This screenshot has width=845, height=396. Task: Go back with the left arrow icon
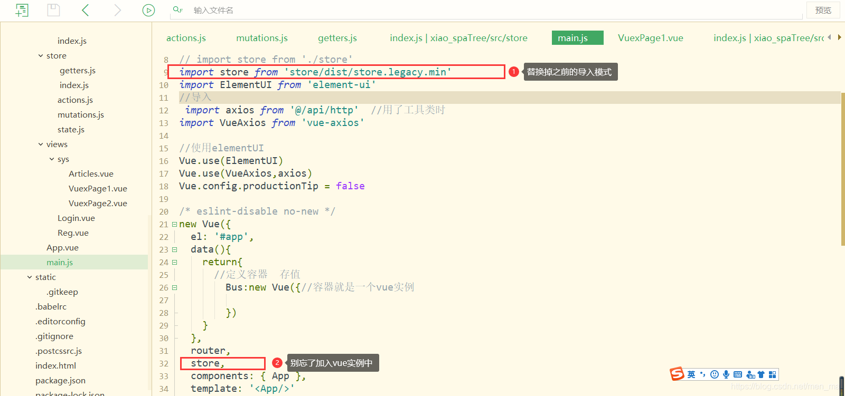[86, 10]
